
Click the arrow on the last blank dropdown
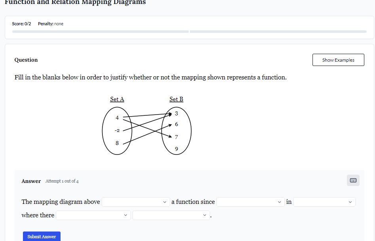(x=205, y=215)
